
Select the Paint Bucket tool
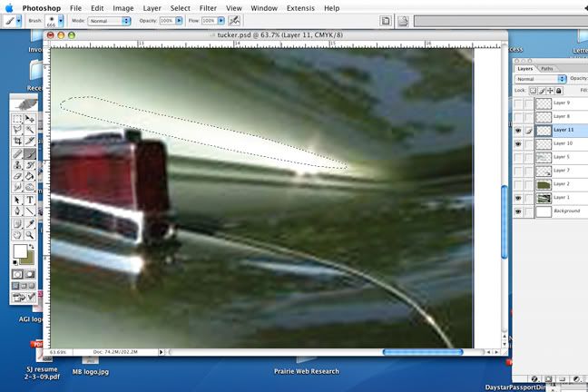tap(30, 175)
